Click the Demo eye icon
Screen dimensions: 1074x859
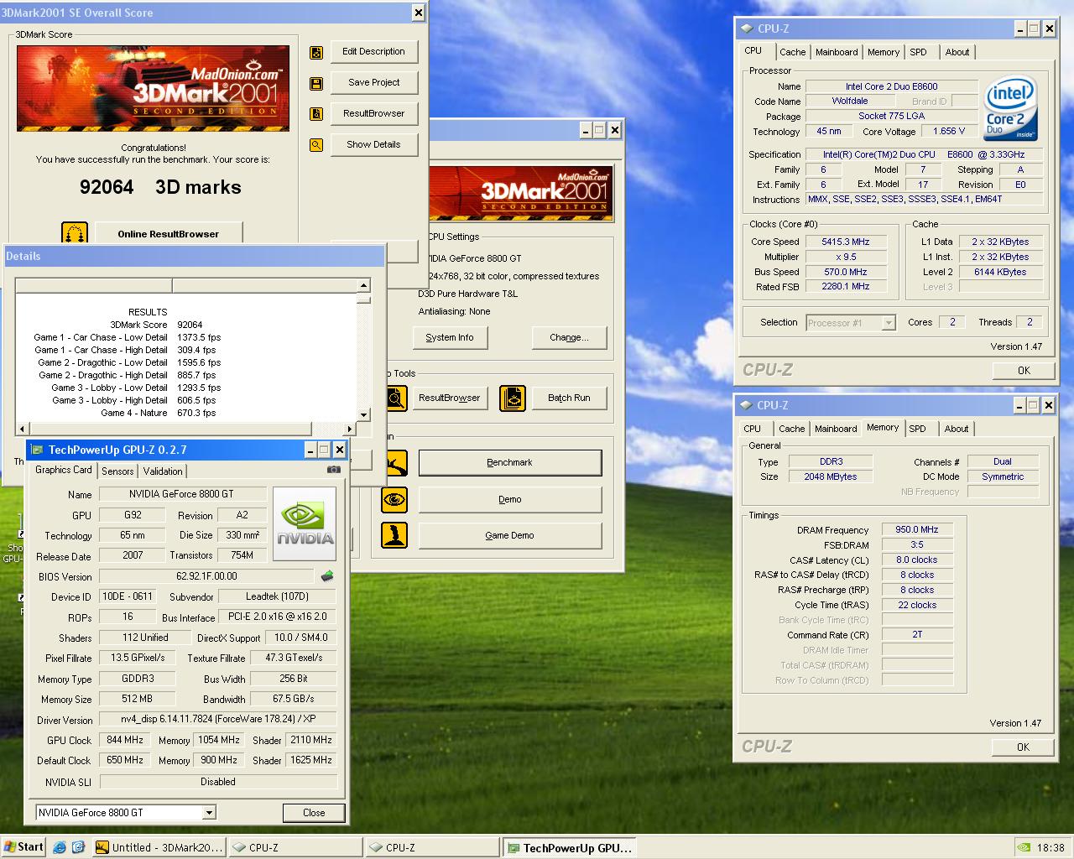click(x=394, y=500)
